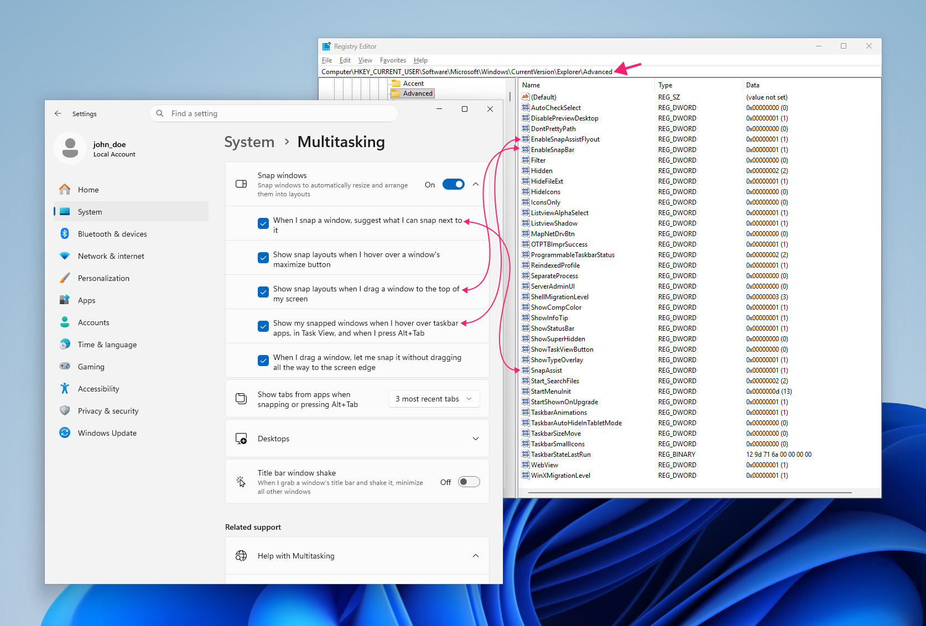
Task: Go to System breadcrumb link
Action: click(249, 142)
